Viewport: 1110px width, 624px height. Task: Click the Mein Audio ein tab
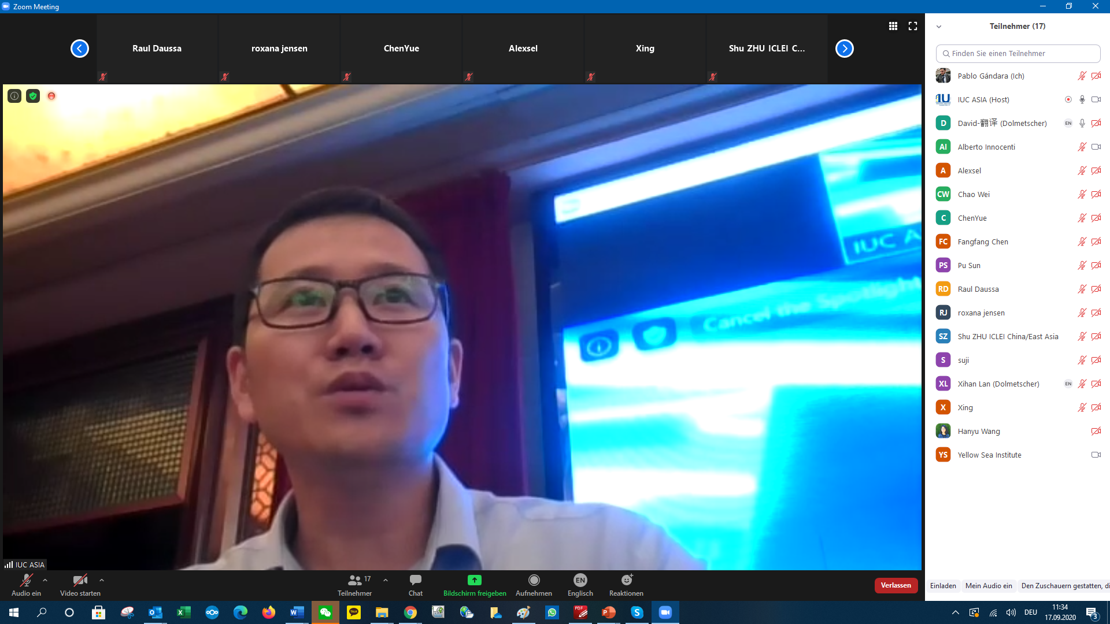click(x=989, y=586)
